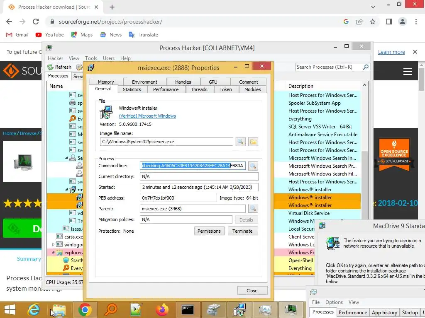Switch to the Statistics tab
425x318 pixels.
132,89
